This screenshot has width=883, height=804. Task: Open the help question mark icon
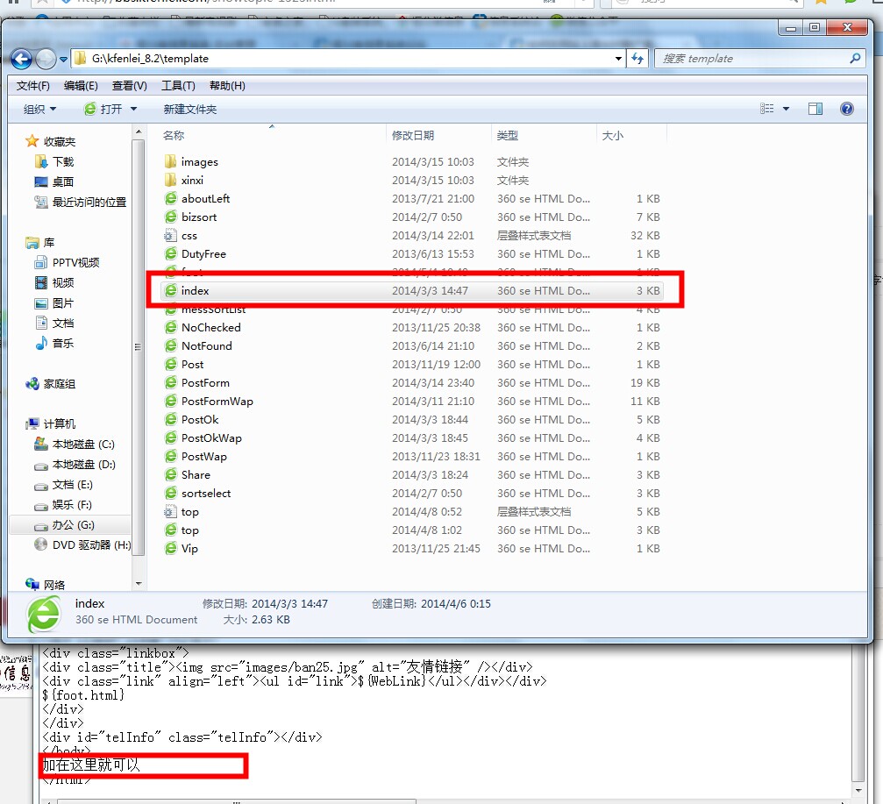point(846,109)
